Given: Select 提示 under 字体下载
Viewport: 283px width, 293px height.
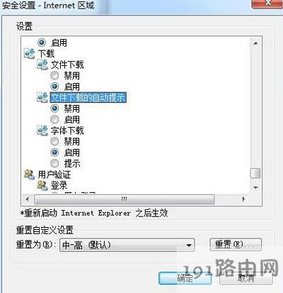Looking at the screenshot, I should 54,163.
